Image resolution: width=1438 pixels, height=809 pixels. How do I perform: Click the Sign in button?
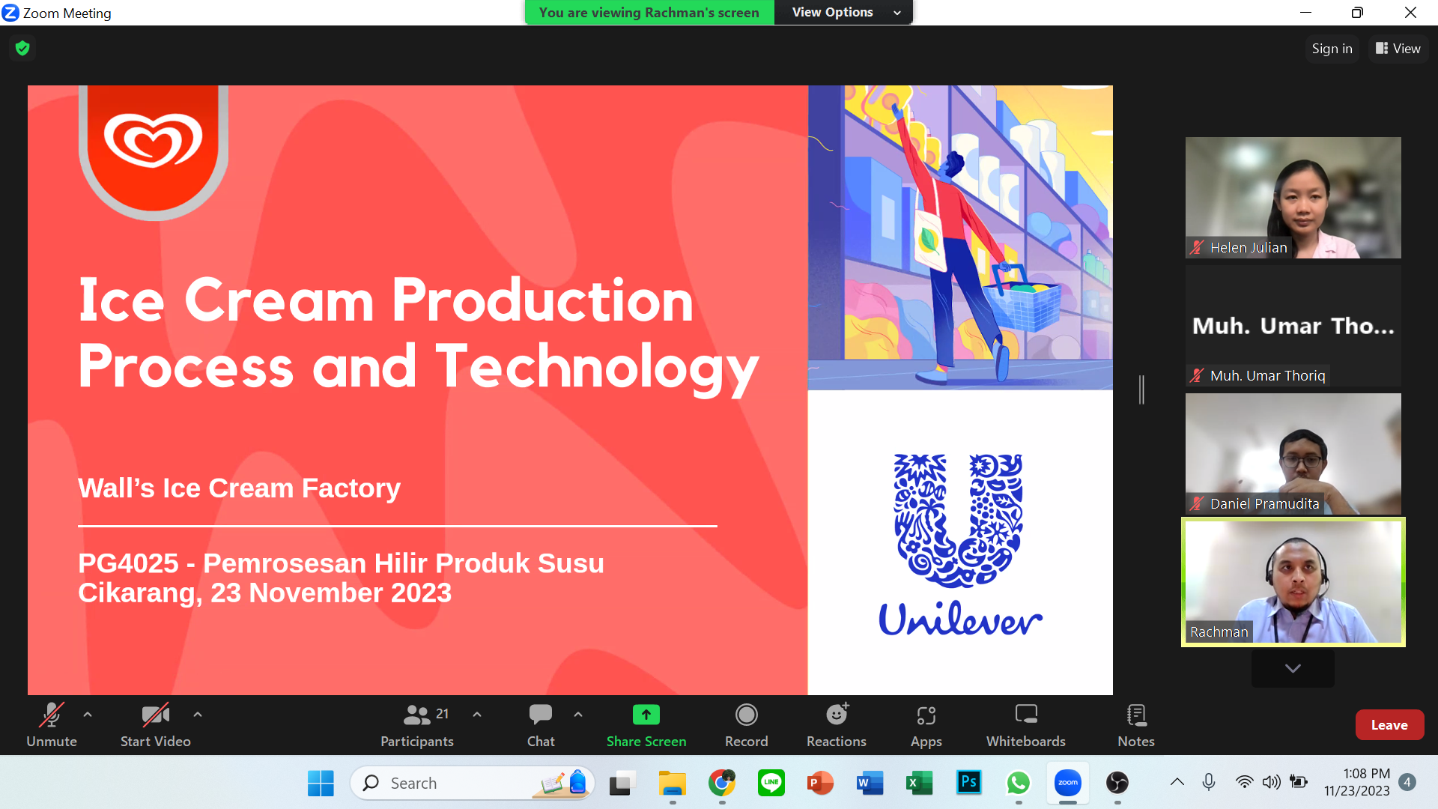point(1332,49)
